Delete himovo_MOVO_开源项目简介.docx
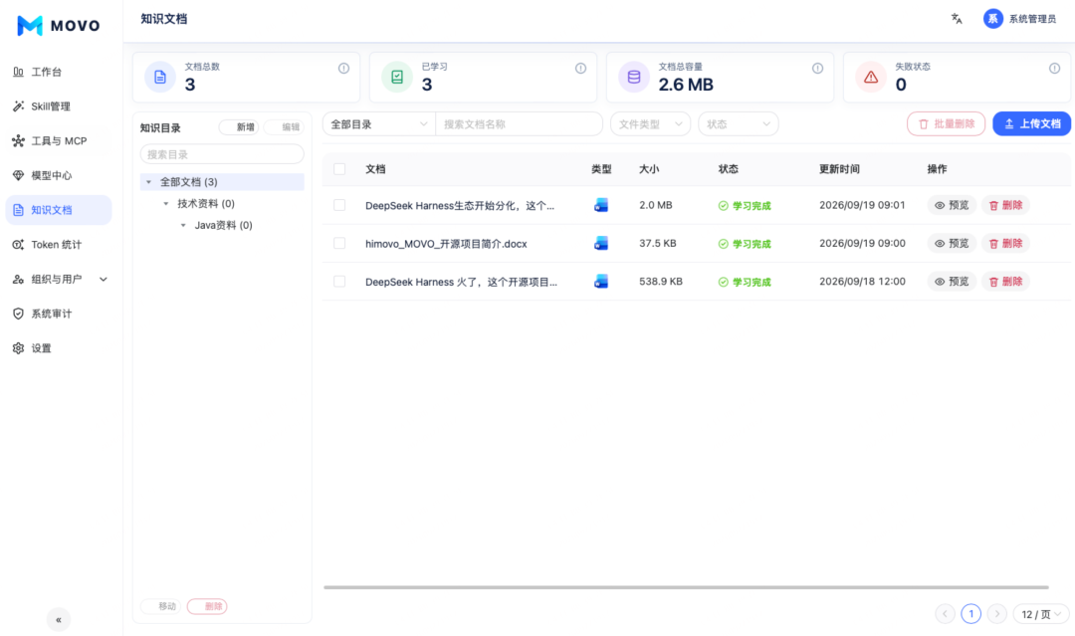The image size is (1075, 636). 1005,243
